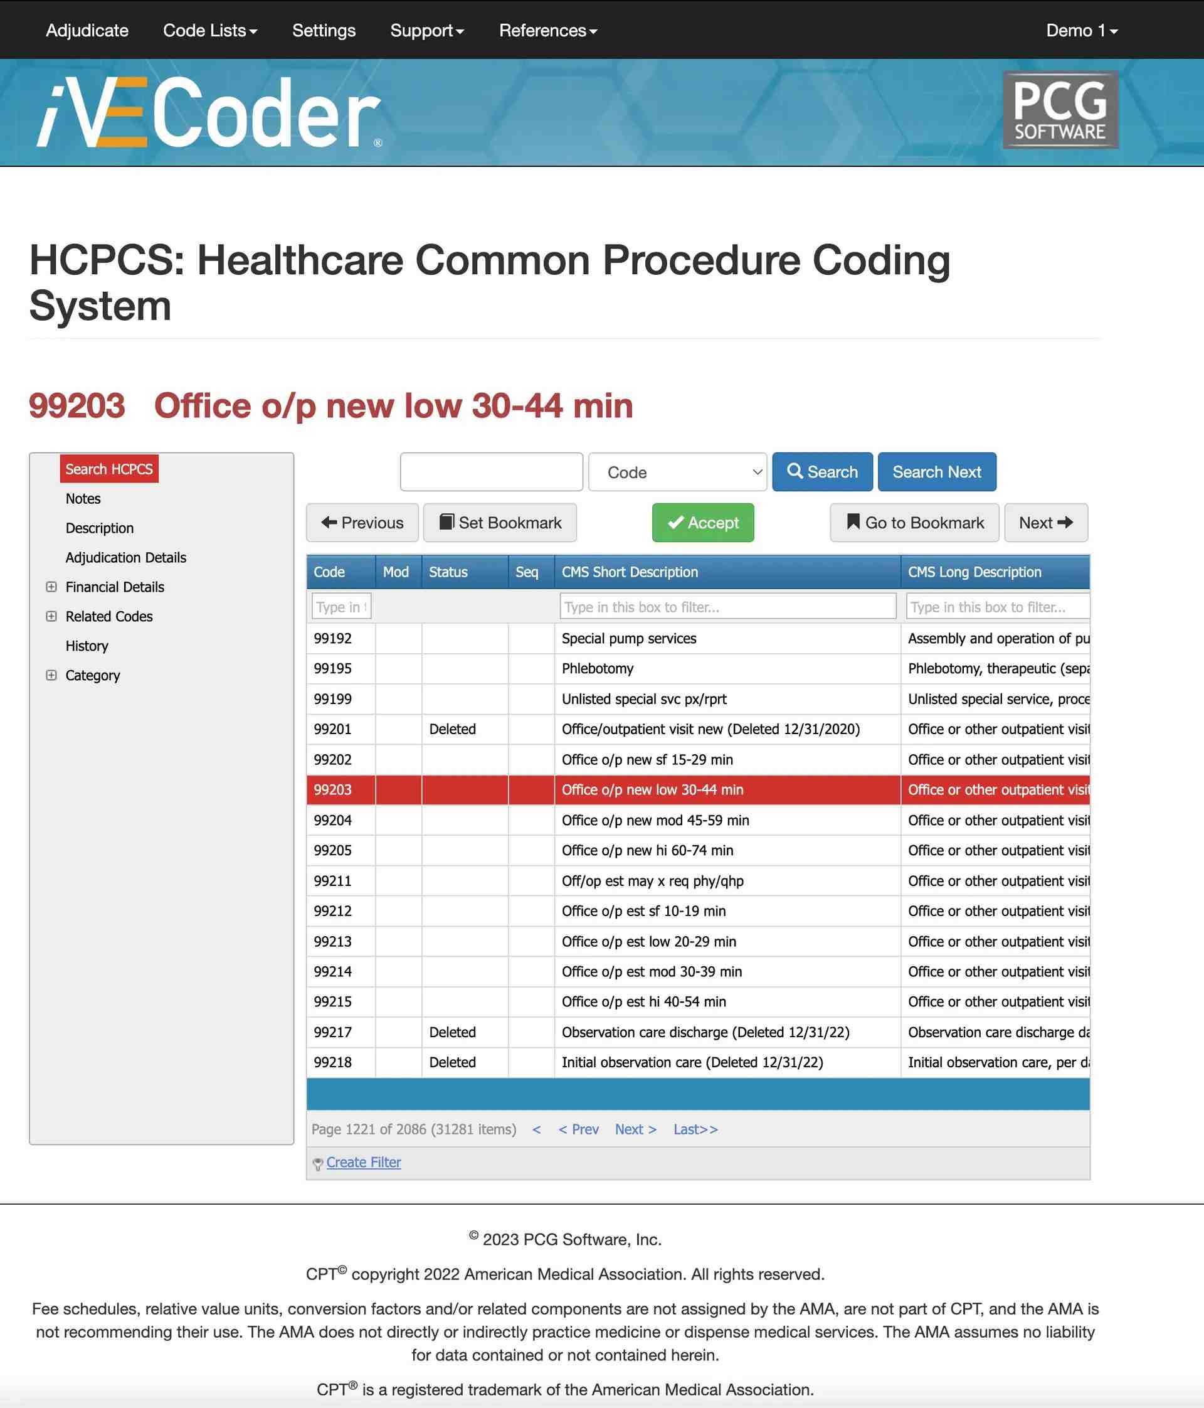Click the Previous arrow navigation icon
Viewport: 1204px width, 1408px height.
coord(330,521)
